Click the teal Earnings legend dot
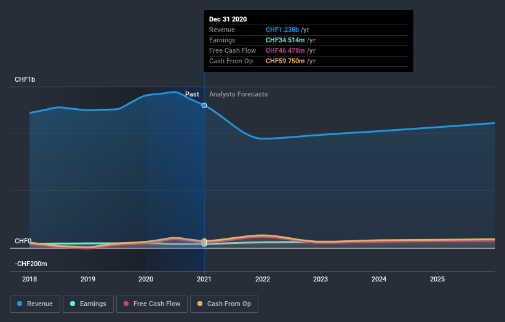 [73, 304]
